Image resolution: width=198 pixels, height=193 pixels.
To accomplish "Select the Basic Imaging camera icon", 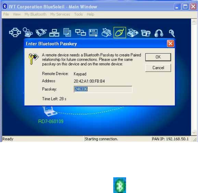I will [146, 33].
